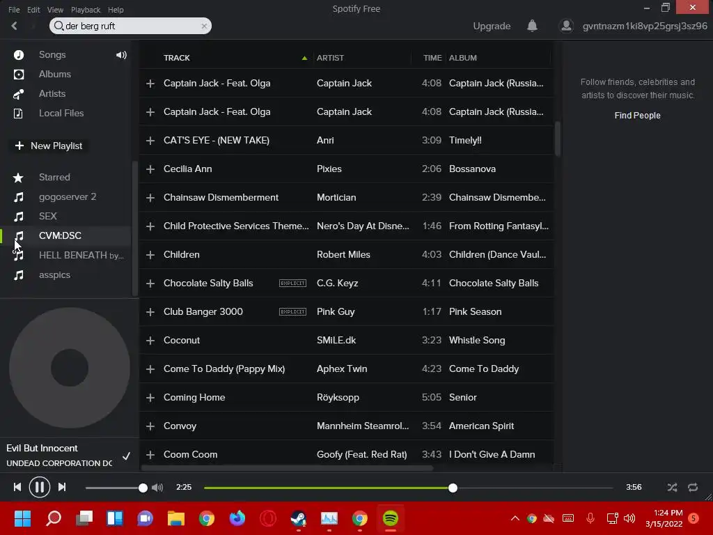Create a New Playlist
This screenshot has height=535, width=713.
(49, 146)
